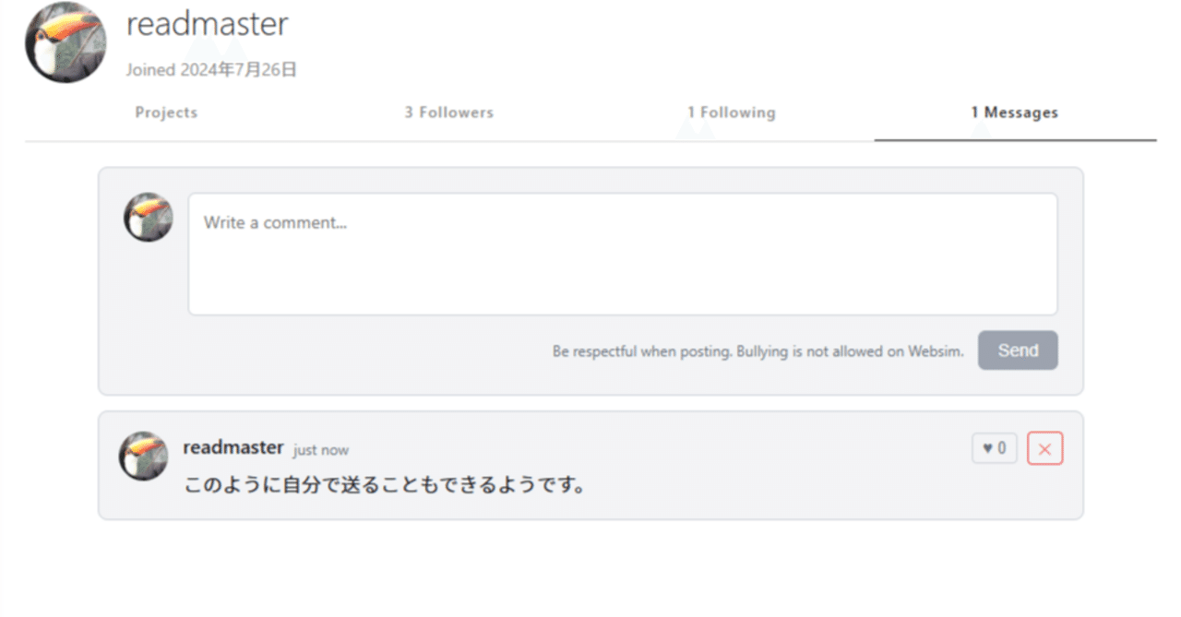
Task: Click the Japanese comment message text
Action: (385, 484)
